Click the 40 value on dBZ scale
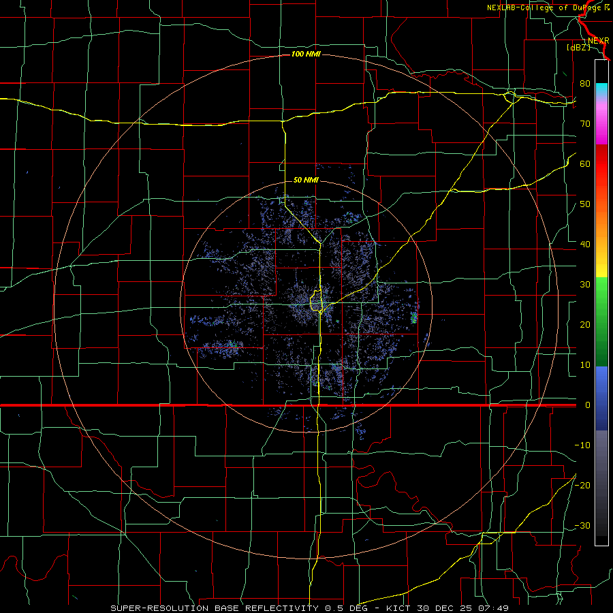The height and width of the screenshot is (613, 613). pyautogui.click(x=585, y=245)
